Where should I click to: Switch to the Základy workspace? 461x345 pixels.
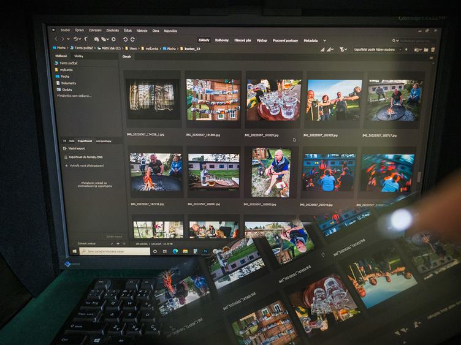pos(204,40)
